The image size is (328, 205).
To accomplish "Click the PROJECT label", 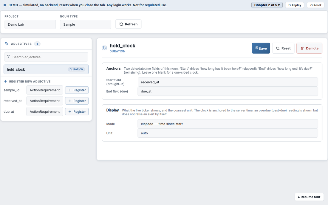I will click(x=12, y=16).
